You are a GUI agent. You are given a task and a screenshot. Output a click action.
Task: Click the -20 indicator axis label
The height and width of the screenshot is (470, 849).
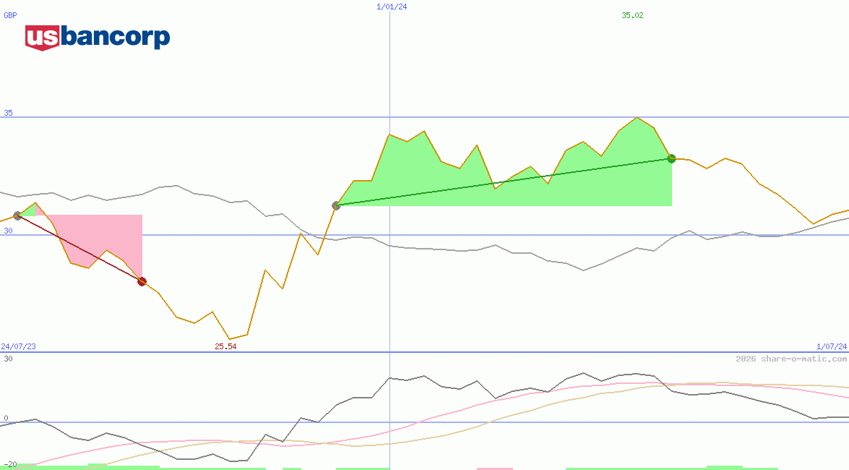pos(10,465)
